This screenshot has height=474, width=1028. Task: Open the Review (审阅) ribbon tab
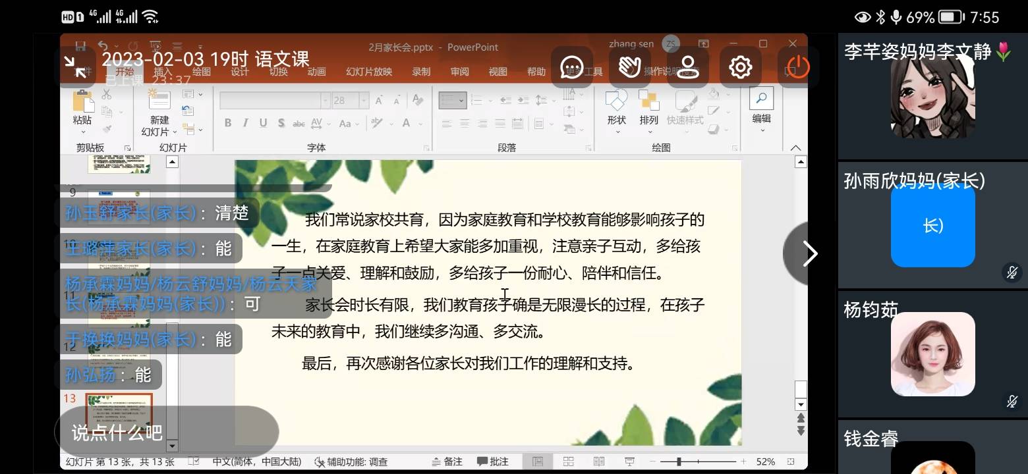459,72
